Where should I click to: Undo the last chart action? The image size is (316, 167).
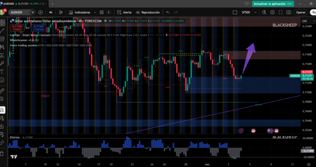click(168, 12)
